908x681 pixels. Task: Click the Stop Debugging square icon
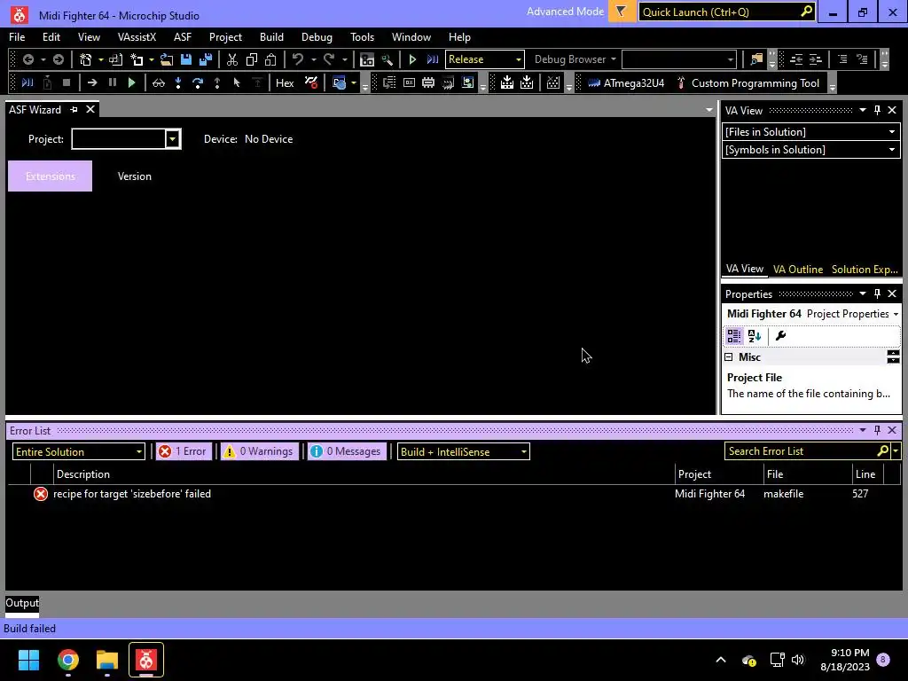coord(67,82)
